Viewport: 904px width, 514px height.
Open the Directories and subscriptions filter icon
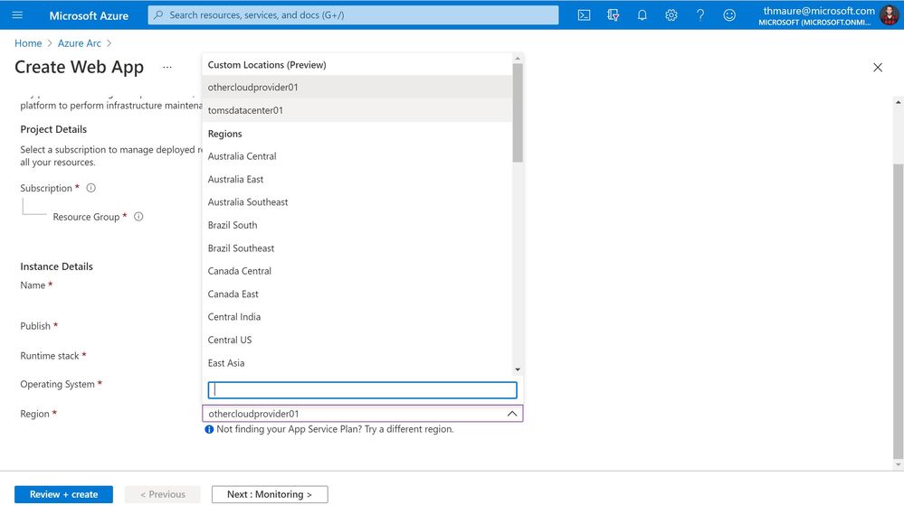pyautogui.click(x=613, y=15)
